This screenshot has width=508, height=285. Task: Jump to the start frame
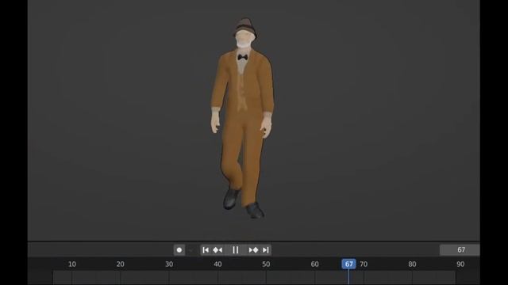[x=206, y=250]
